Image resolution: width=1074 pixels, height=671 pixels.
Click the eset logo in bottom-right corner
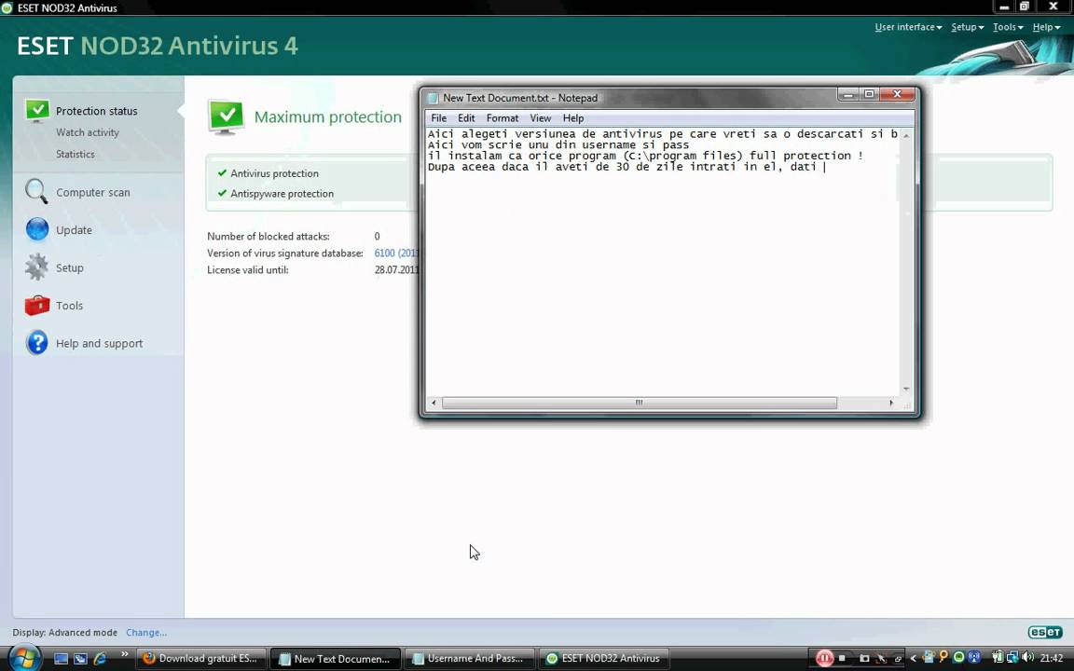click(1045, 632)
